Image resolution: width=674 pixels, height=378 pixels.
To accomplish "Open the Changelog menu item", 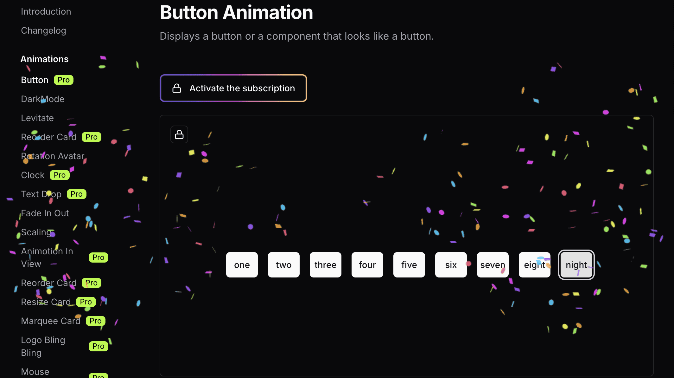I will (x=43, y=30).
